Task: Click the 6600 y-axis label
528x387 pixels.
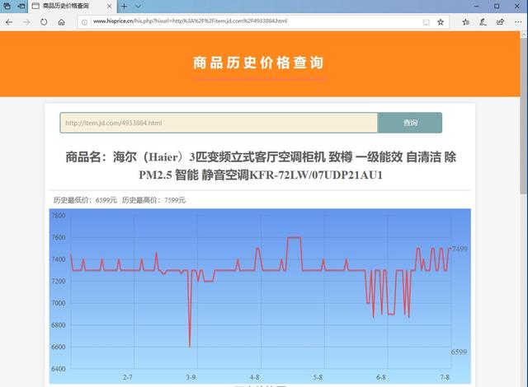Action: point(59,347)
